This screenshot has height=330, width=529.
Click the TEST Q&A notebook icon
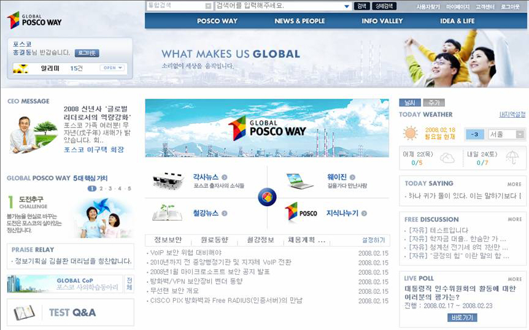coord(25,312)
